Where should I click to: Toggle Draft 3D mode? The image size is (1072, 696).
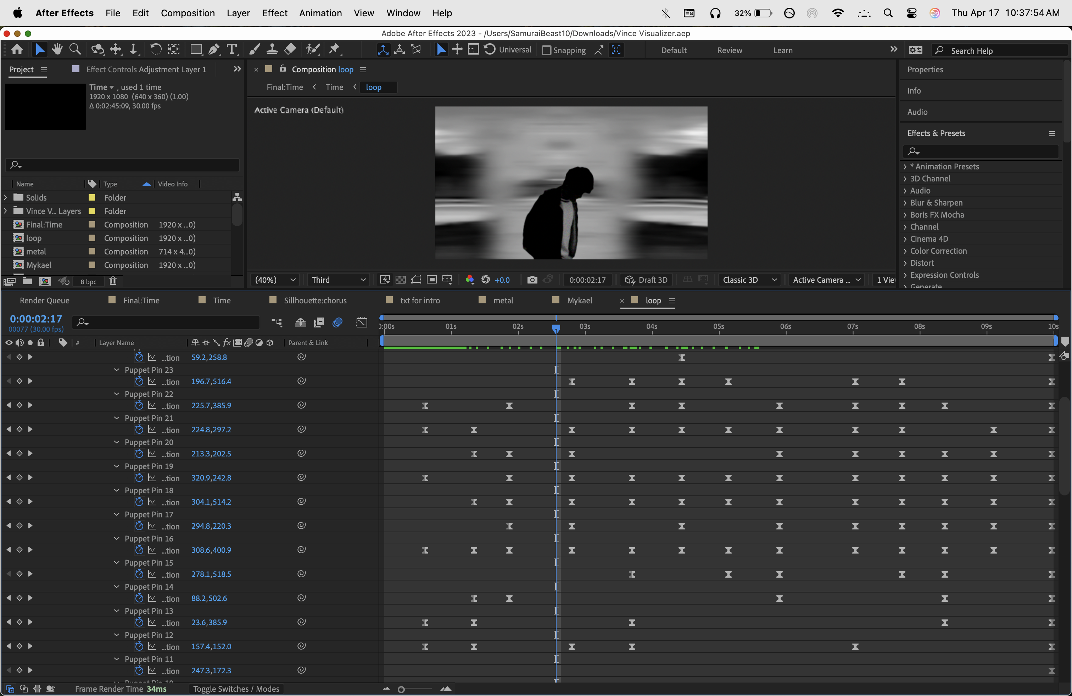tap(646, 280)
